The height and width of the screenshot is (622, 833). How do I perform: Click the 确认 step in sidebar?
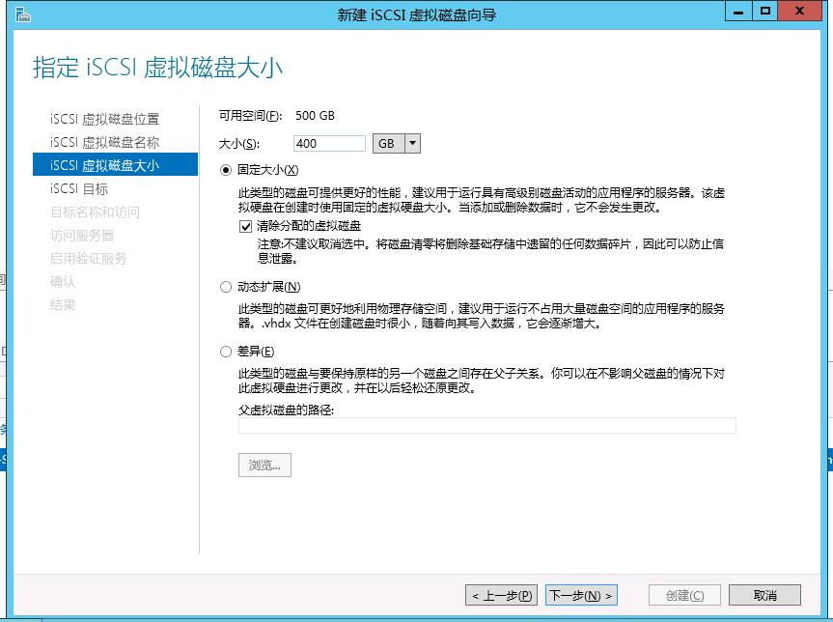[x=63, y=282]
